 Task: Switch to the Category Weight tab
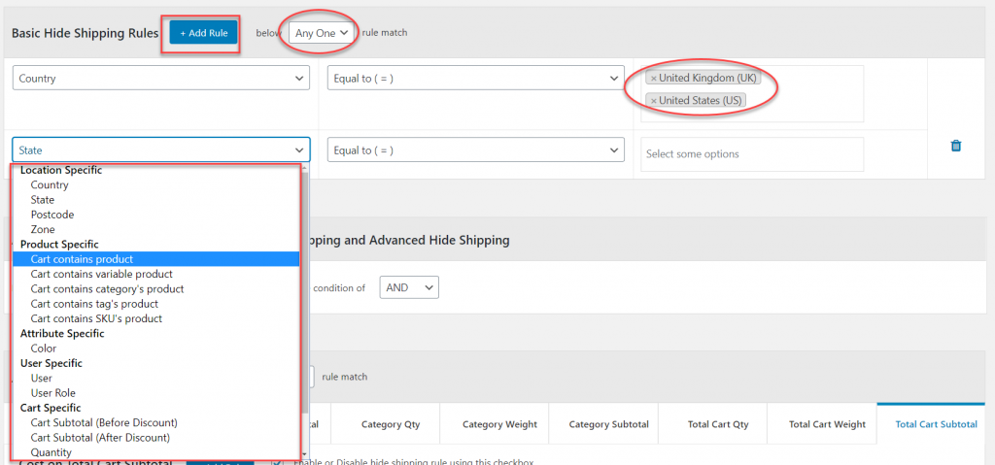499,424
